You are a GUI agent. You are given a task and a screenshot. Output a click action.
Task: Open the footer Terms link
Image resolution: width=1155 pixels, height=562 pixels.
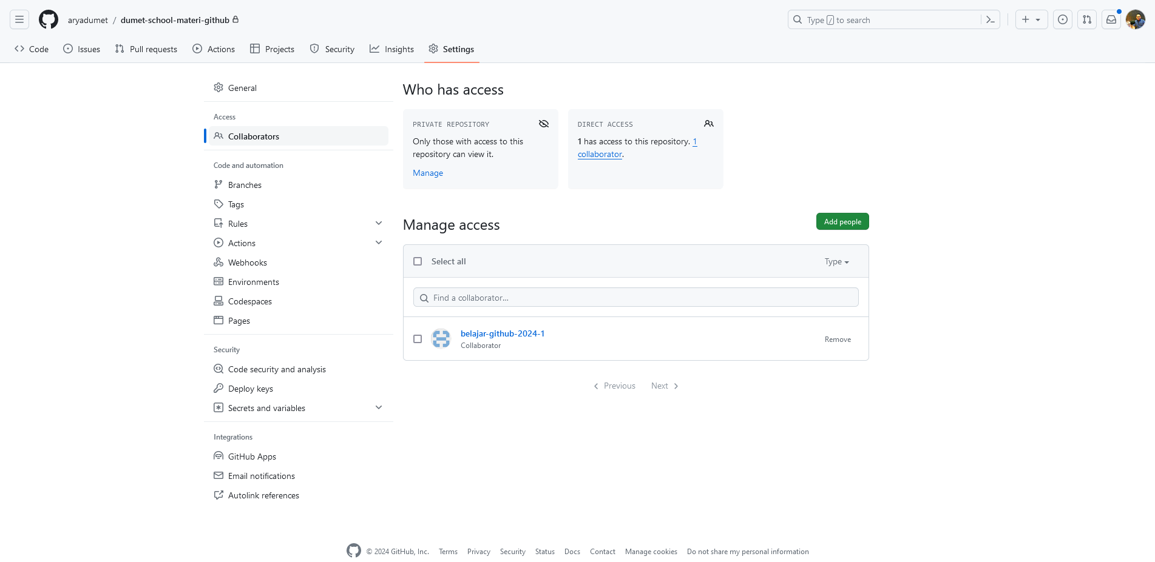[448, 552]
